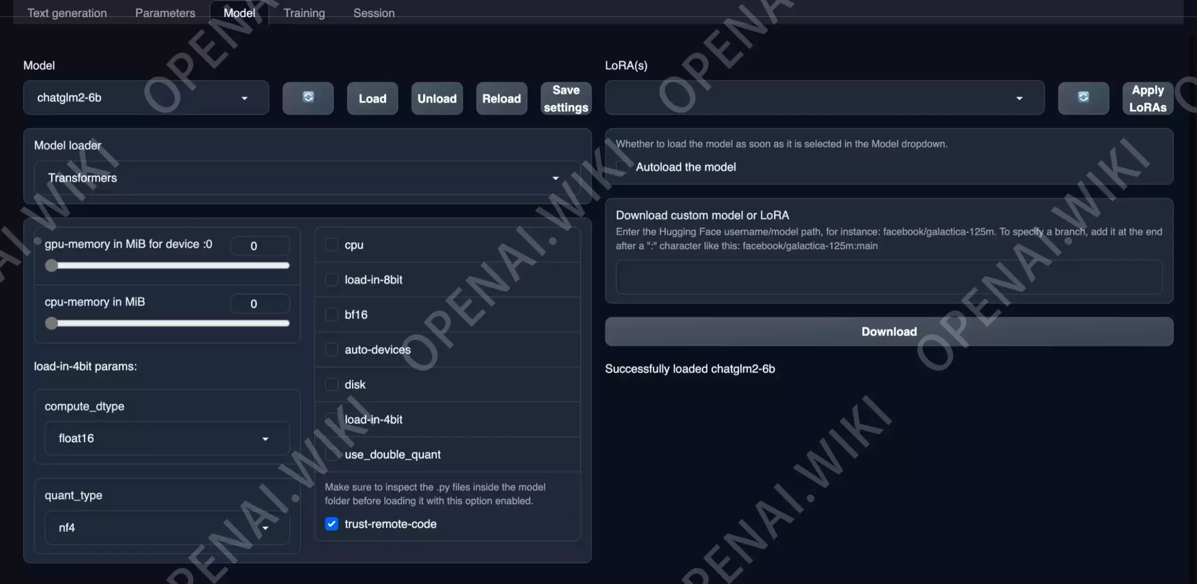
Task: Open compute_dtype float16 dropdown
Action: (167, 438)
